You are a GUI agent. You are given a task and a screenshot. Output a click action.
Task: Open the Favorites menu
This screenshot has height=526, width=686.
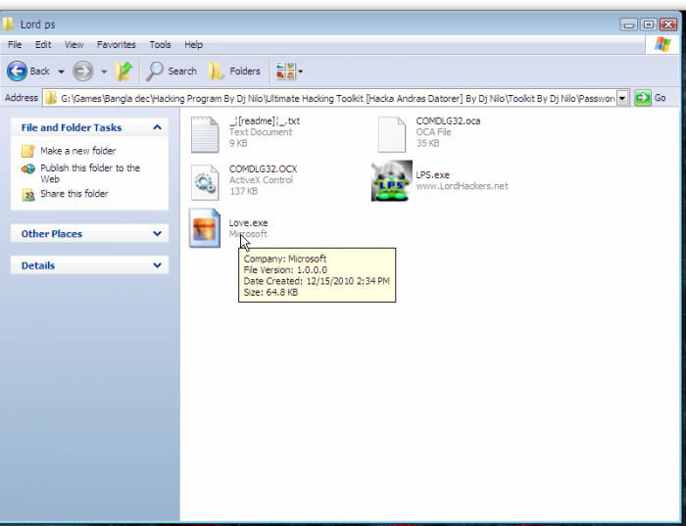(x=117, y=45)
